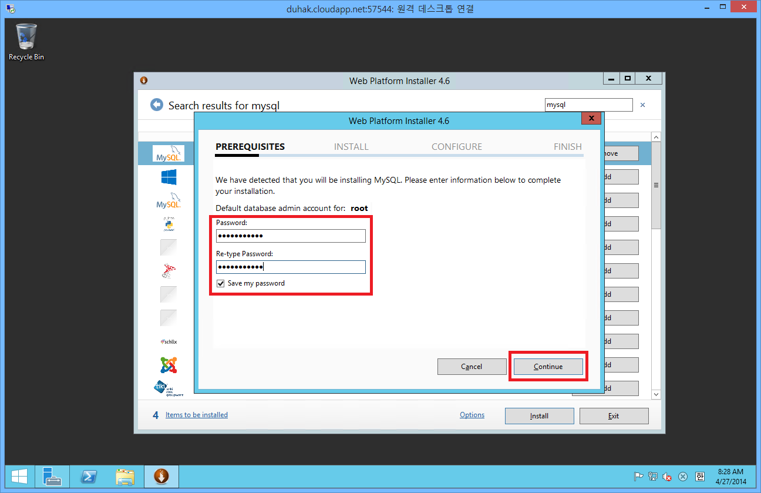Click the Web Platform Installer title bar icon

144,81
